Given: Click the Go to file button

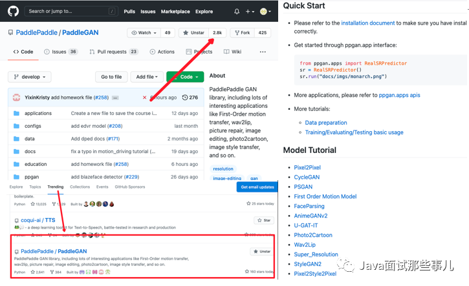Looking at the screenshot, I should pyautogui.click(x=111, y=77).
